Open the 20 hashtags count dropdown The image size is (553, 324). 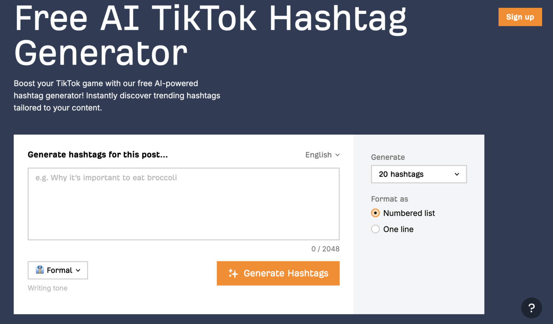[419, 174]
